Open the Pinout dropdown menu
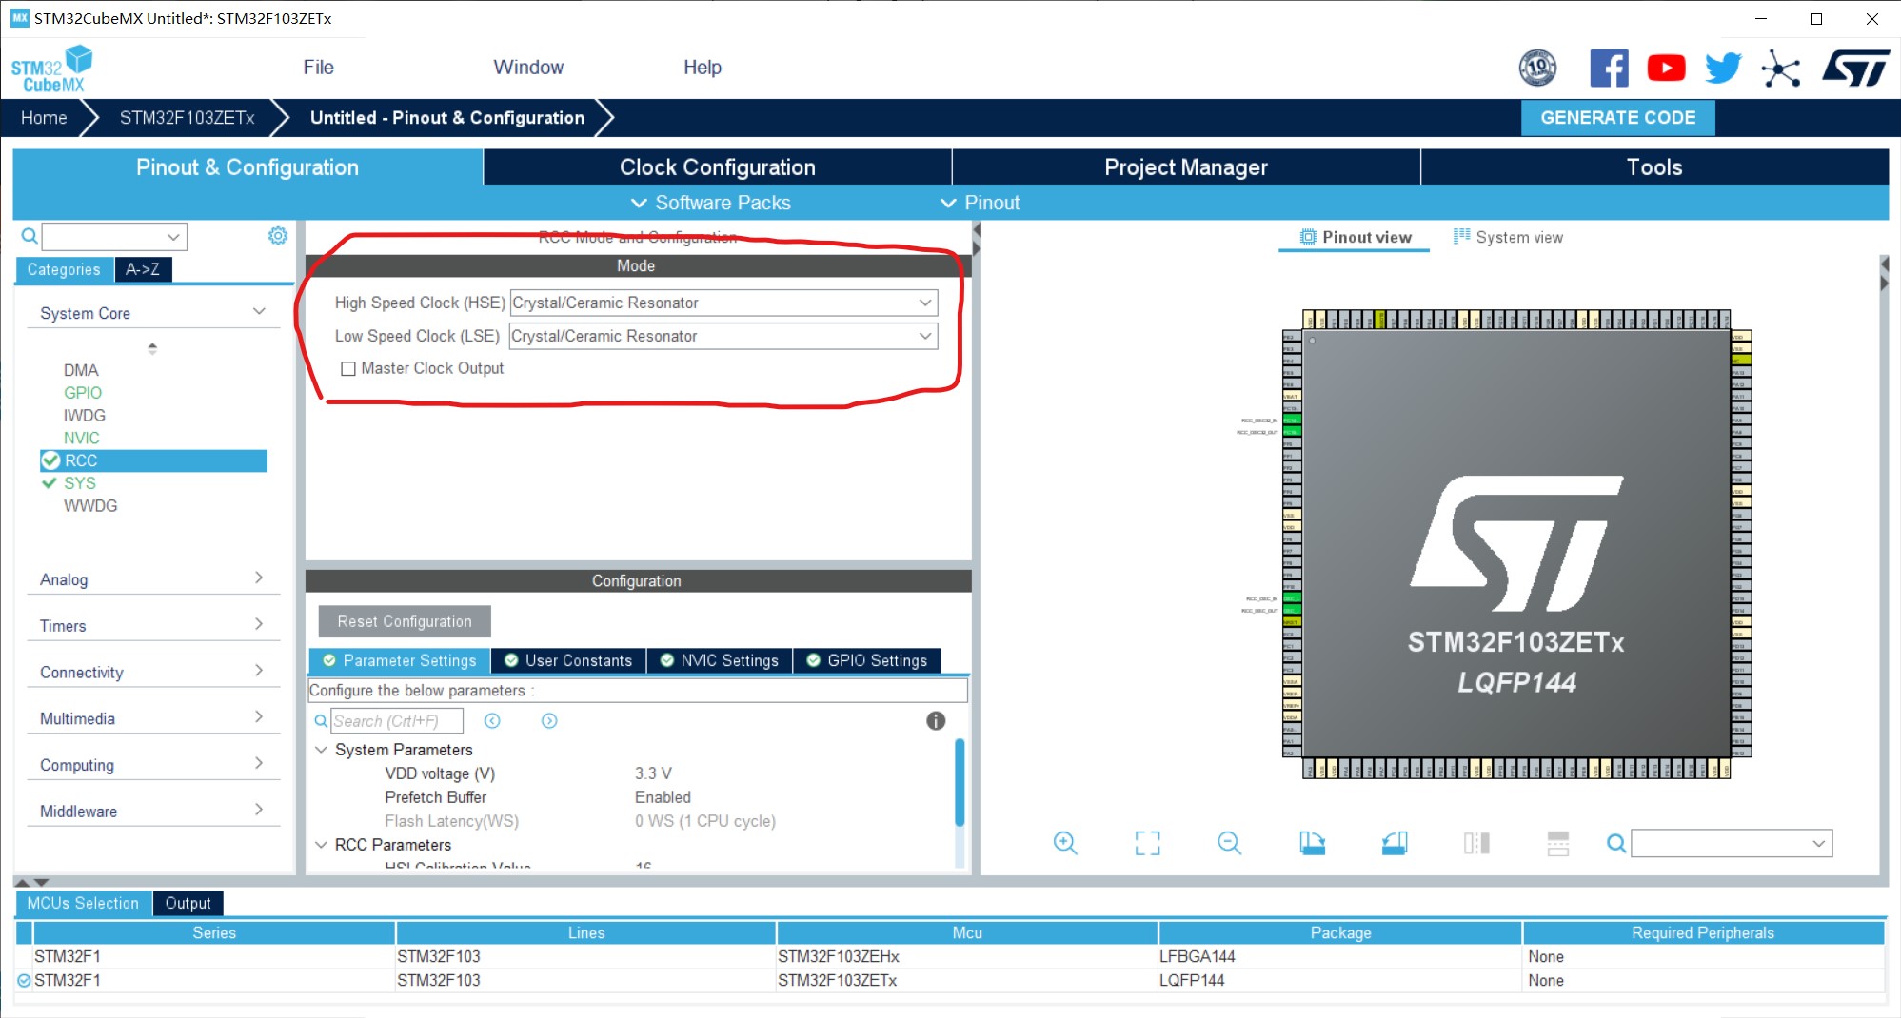 (x=980, y=203)
